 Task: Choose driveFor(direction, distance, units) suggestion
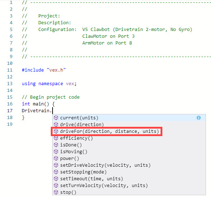129,131
